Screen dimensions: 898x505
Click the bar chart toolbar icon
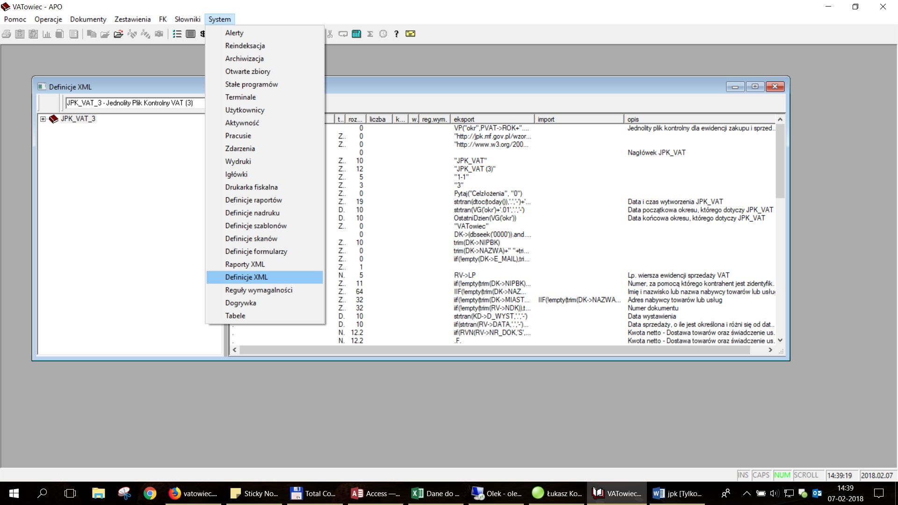pos(47,34)
